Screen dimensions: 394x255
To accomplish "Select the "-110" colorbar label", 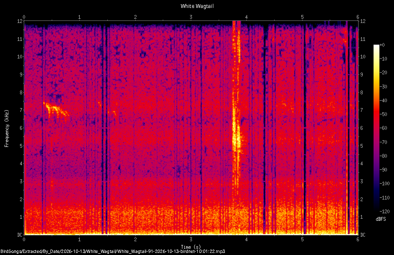I will pos(385,198).
